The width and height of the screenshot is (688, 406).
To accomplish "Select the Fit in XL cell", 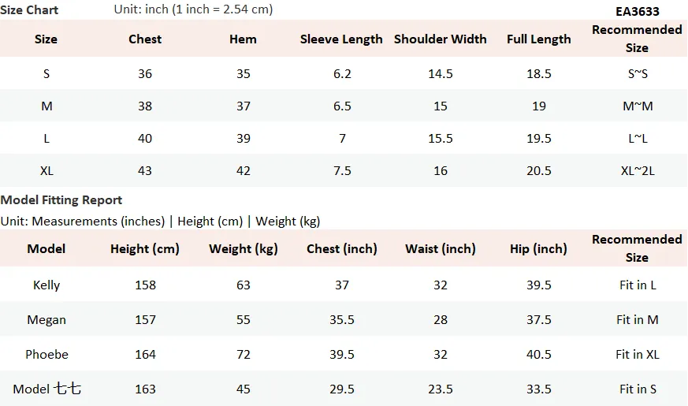I will tap(638, 354).
